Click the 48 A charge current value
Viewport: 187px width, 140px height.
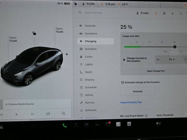coord(172,60)
